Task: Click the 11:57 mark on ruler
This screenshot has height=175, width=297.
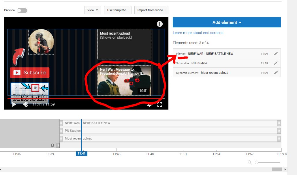Action: coord(250,154)
